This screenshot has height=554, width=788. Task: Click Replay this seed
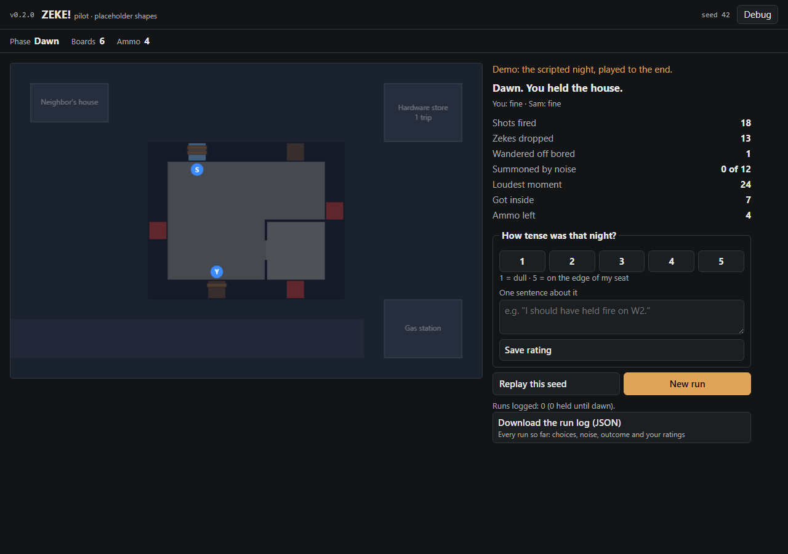tap(556, 383)
